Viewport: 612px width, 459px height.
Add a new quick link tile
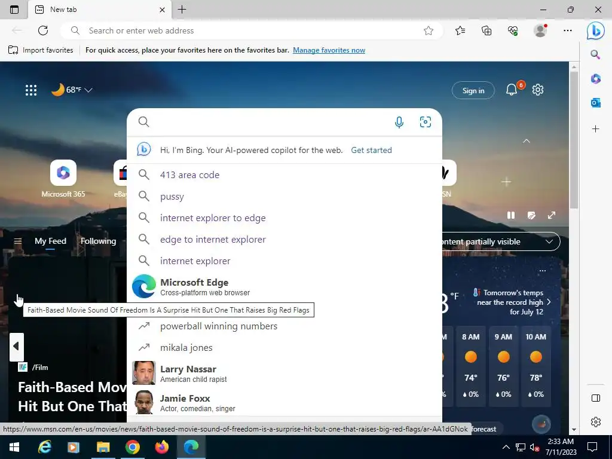click(x=506, y=182)
